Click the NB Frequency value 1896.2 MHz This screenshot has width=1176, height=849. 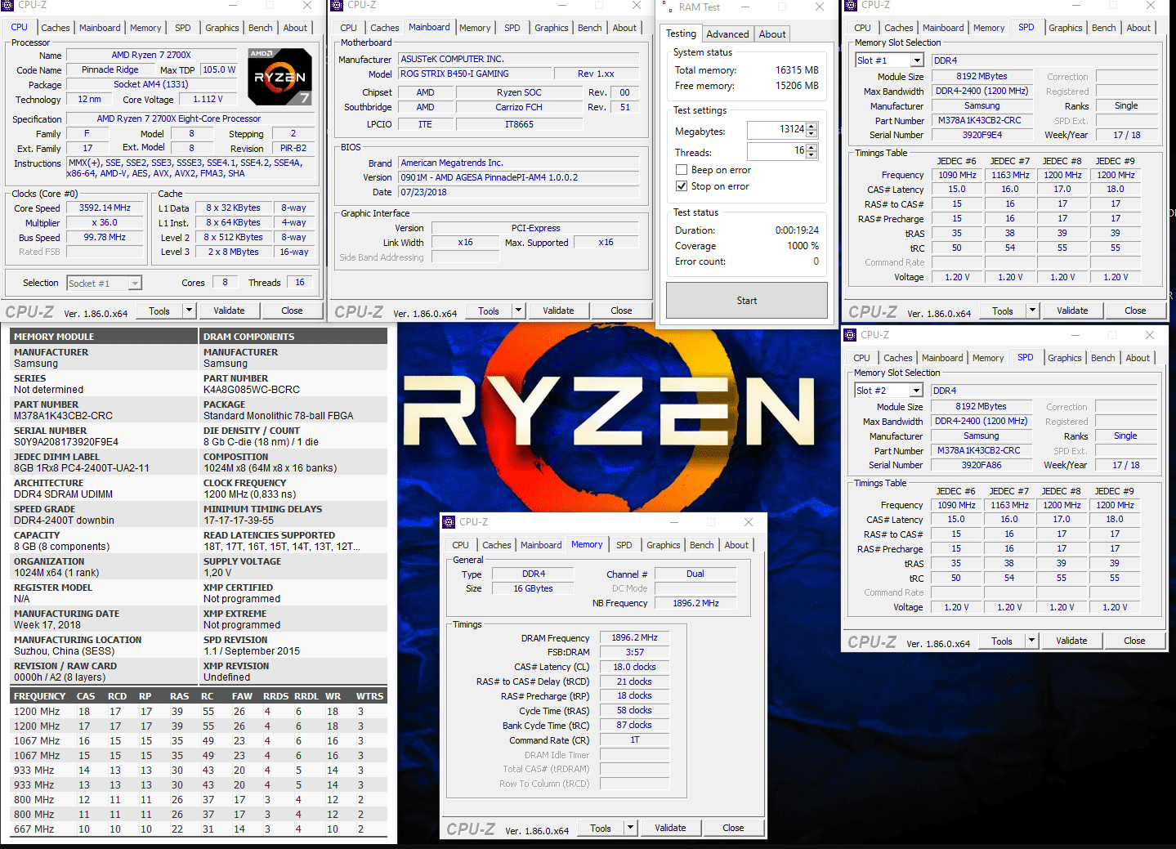point(695,603)
